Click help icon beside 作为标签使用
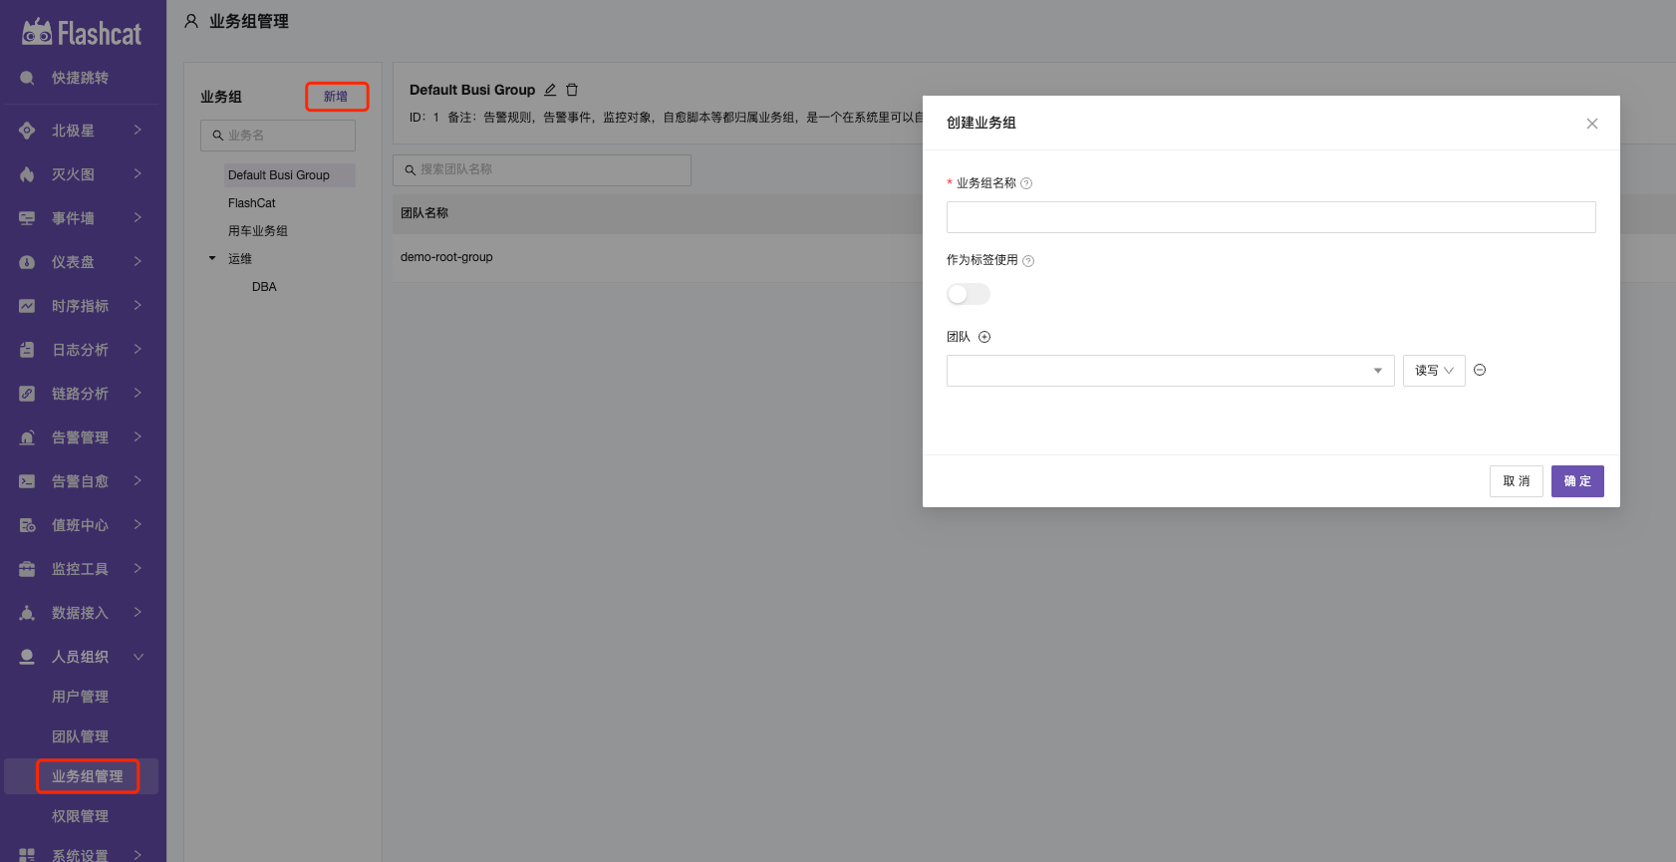This screenshot has height=862, width=1676. [1028, 261]
